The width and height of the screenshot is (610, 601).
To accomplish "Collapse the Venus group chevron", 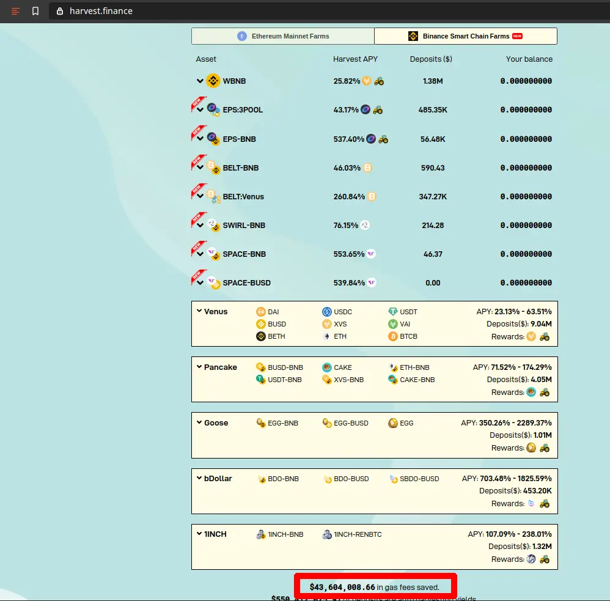I will coord(199,311).
